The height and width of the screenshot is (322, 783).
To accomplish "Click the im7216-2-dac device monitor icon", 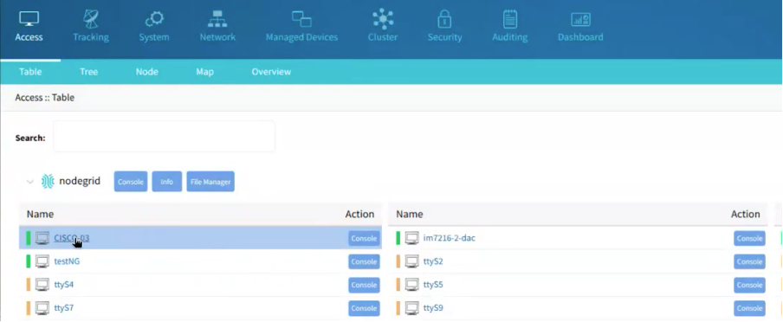I will [412, 238].
